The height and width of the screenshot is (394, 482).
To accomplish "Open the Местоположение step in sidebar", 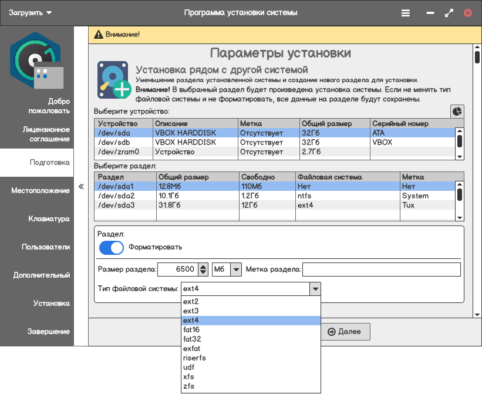I will [40, 191].
